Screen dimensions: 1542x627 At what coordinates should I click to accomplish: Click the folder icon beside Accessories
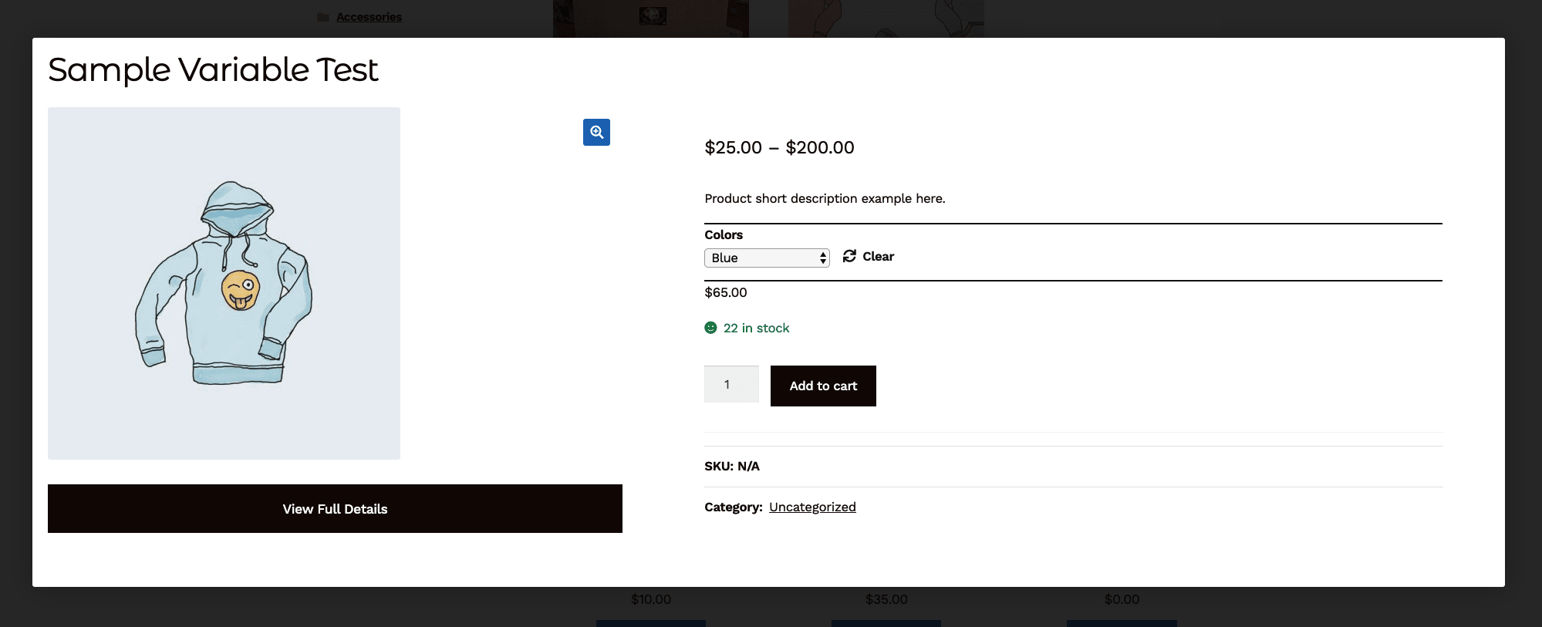[323, 16]
